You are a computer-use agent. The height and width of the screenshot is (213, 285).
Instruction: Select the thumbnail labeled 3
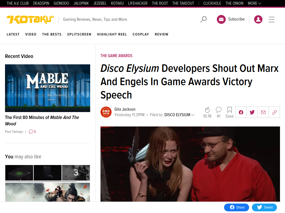(76, 173)
